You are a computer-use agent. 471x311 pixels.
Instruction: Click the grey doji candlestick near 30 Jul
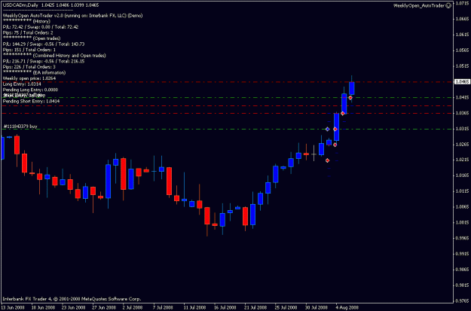click(313, 154)
